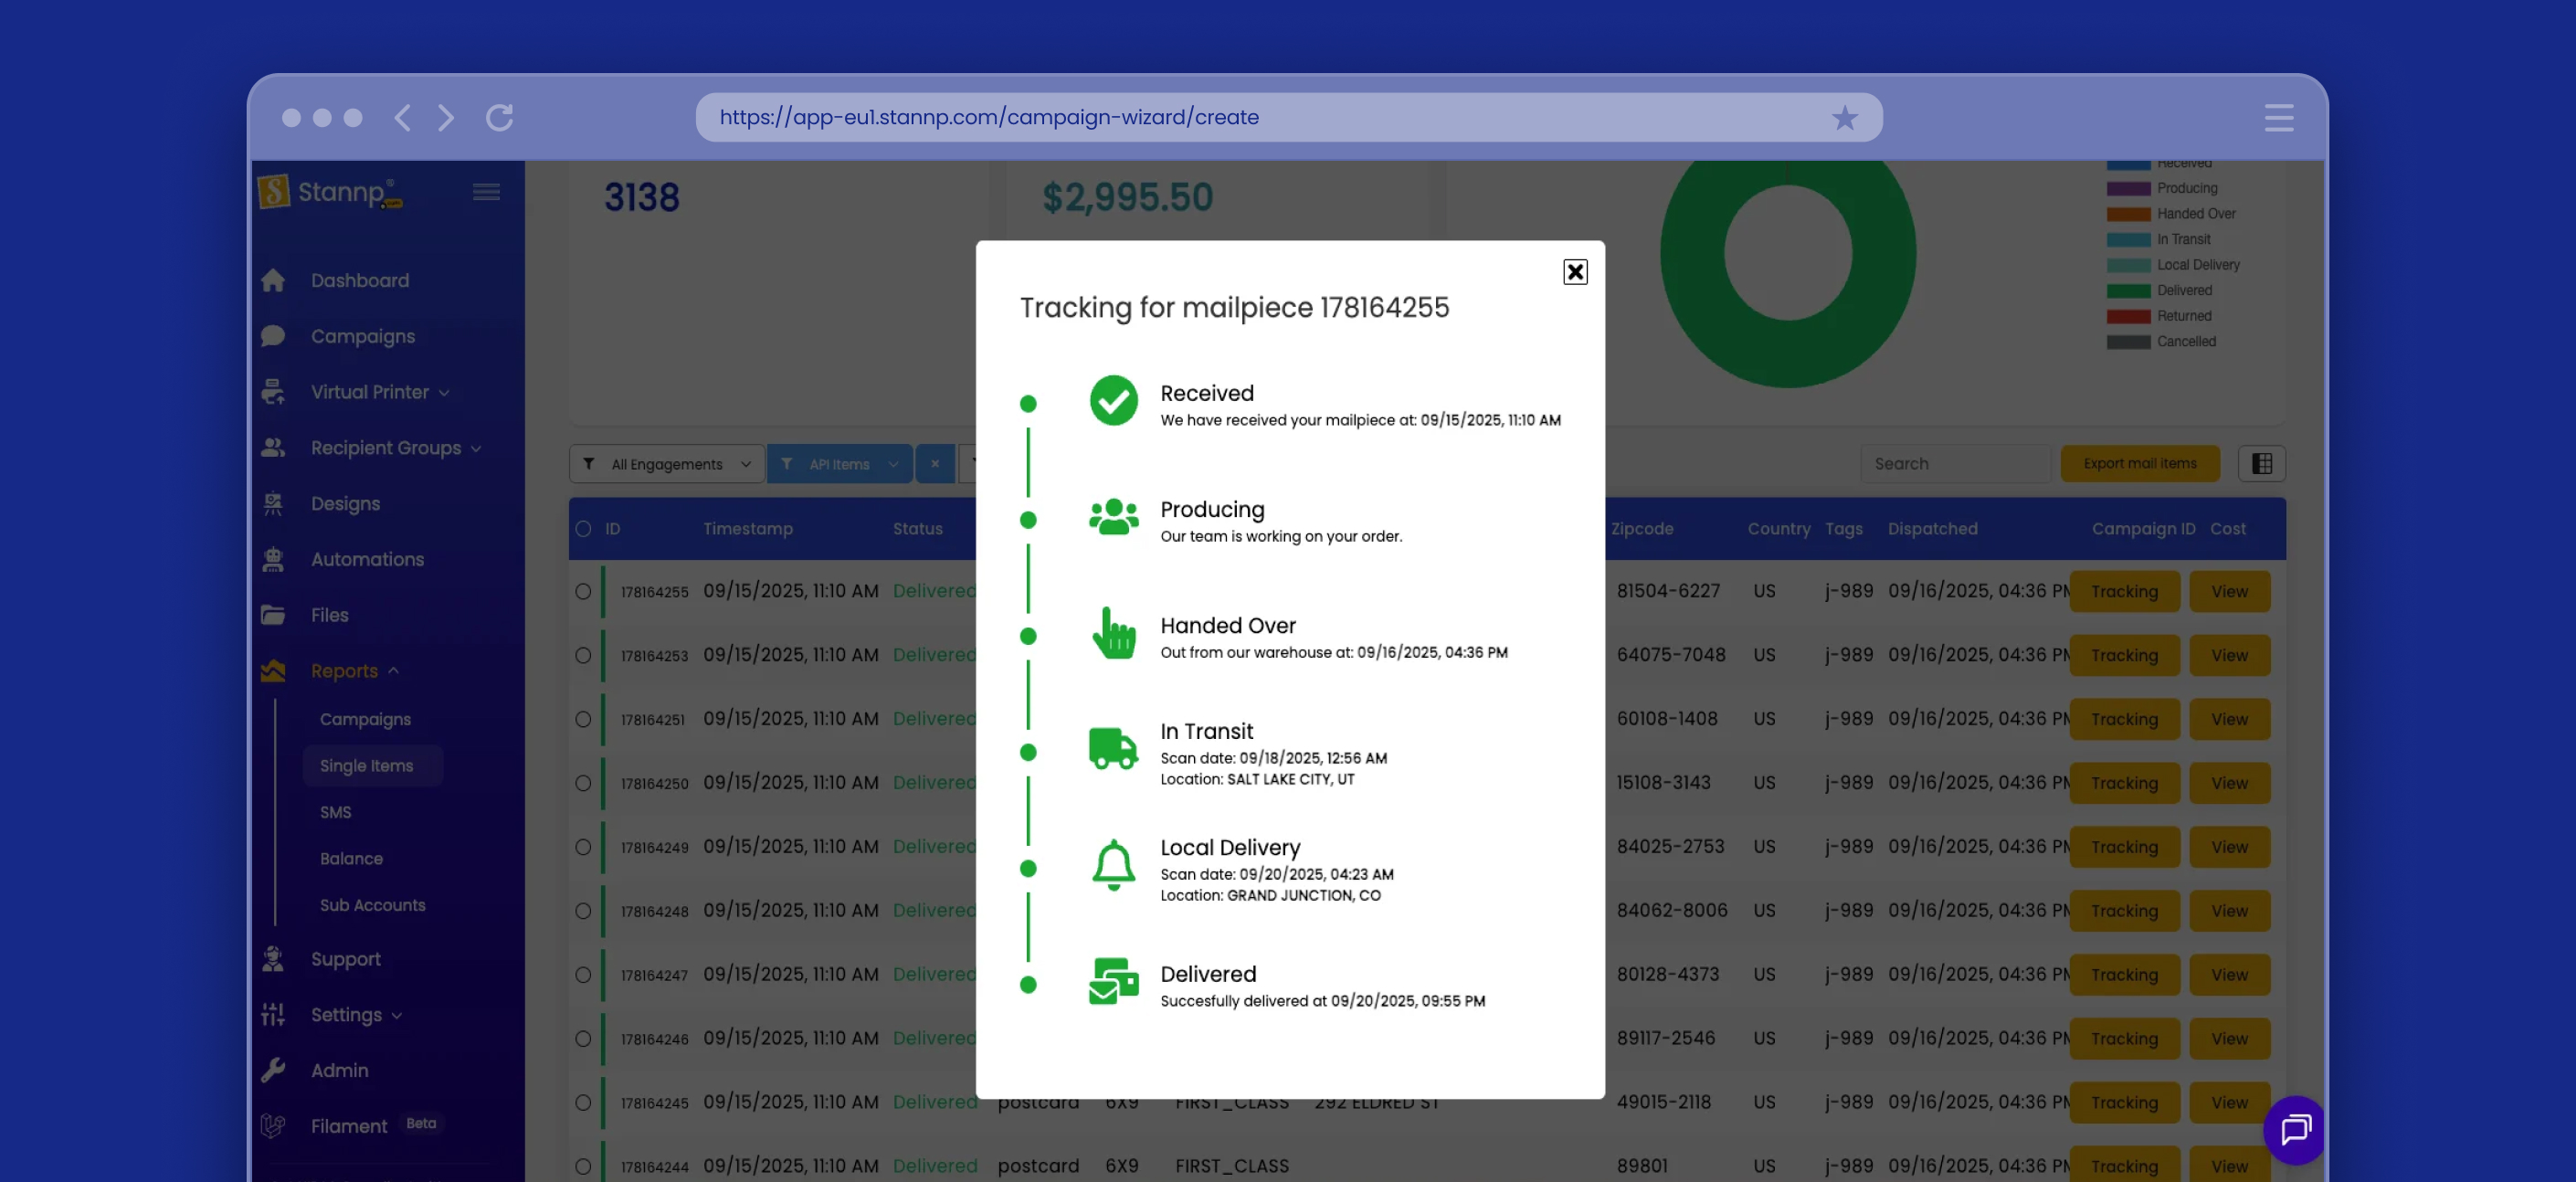
Task: Click the browser reload icon
Action: [499, 118]
